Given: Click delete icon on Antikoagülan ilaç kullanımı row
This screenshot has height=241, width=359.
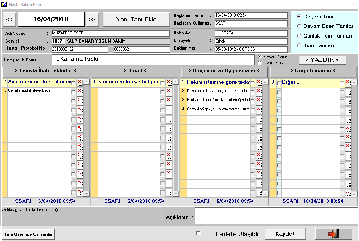Looking at the screenshot, I should click(x=80, y=83).
